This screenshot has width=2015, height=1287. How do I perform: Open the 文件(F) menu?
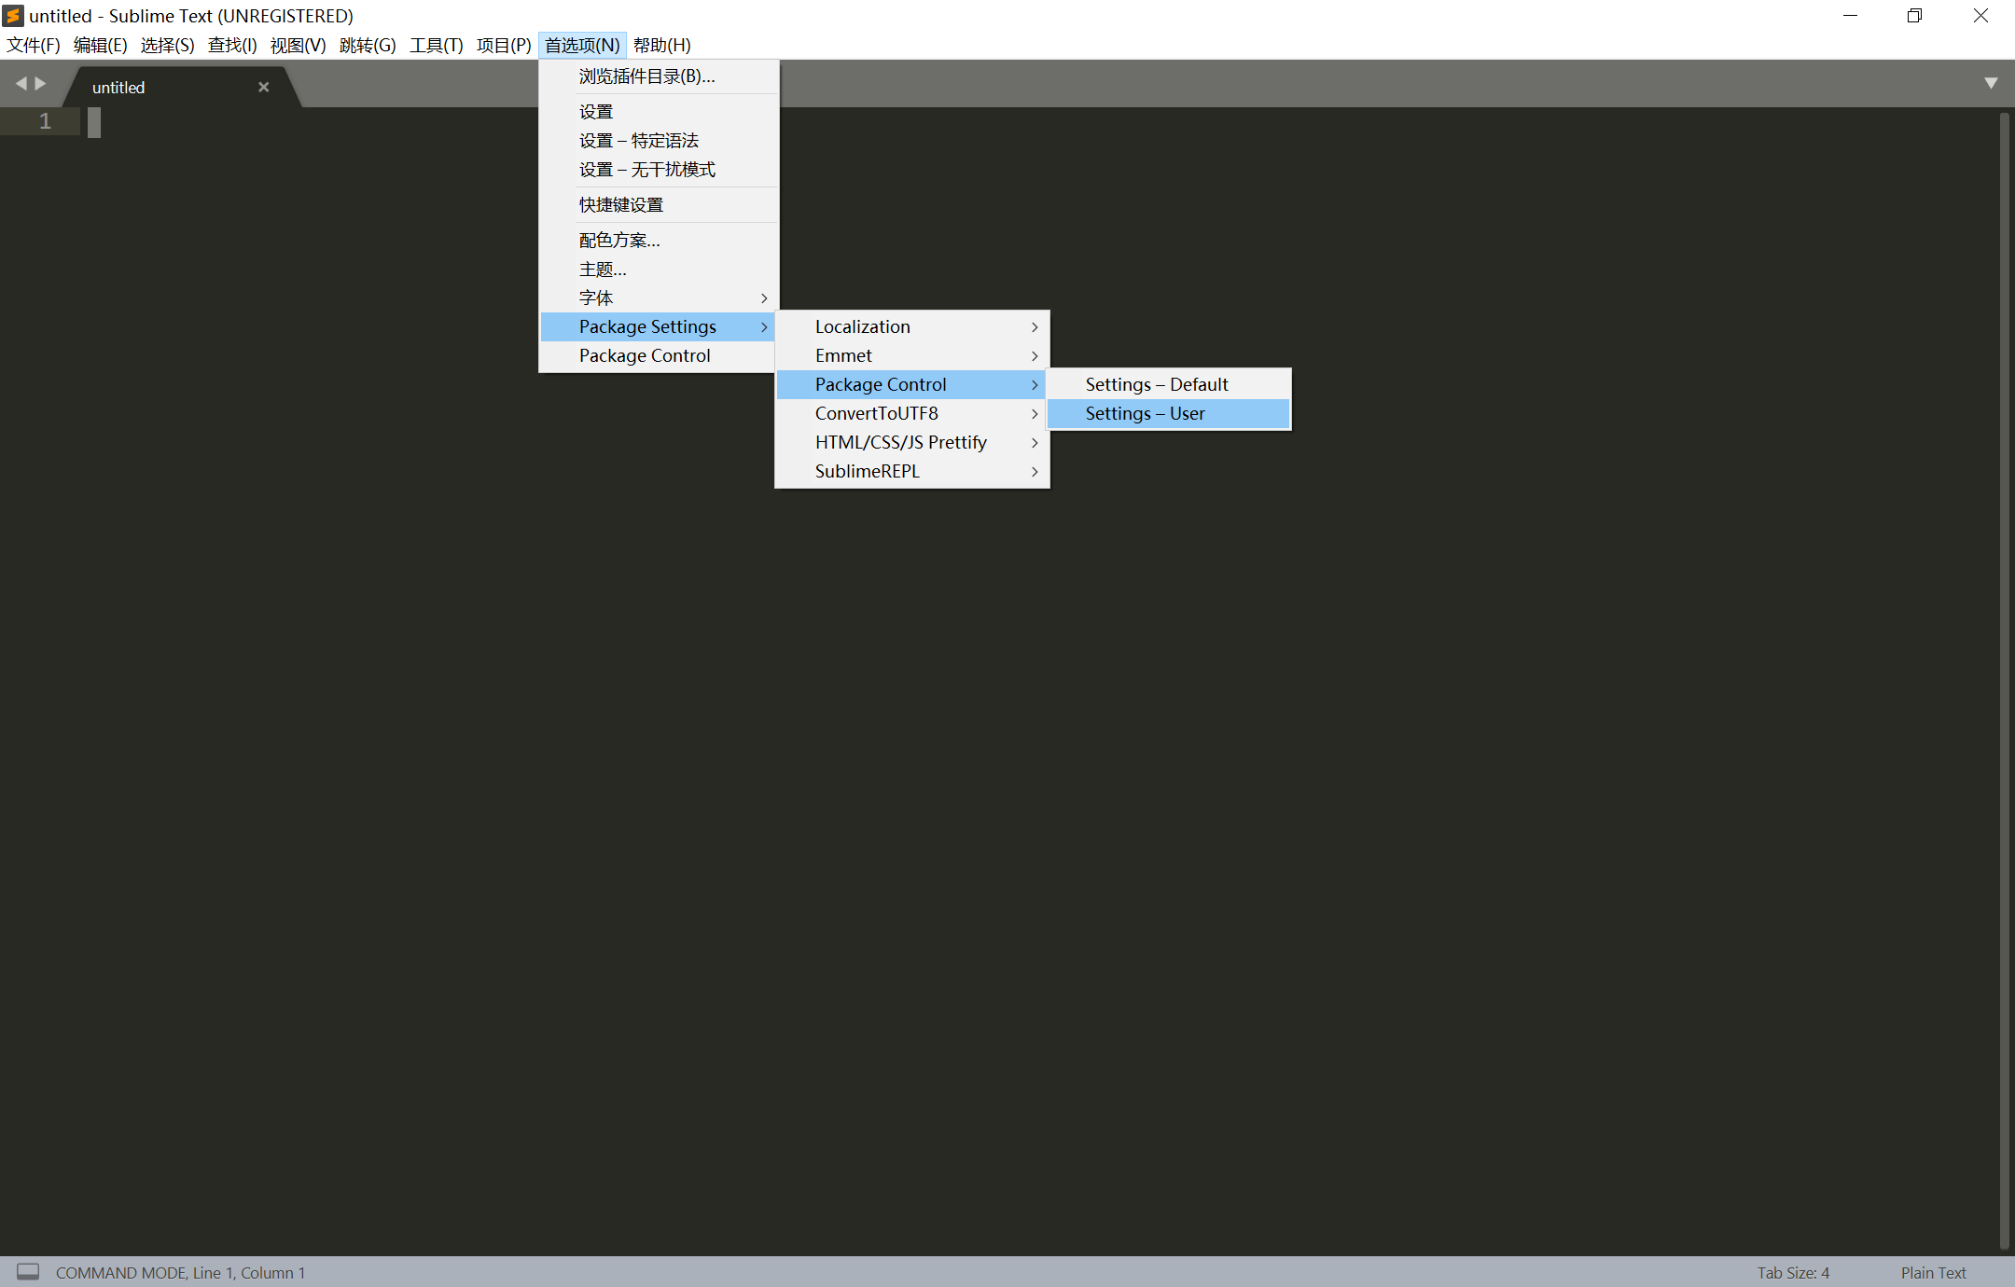click(x=34, y=45)
